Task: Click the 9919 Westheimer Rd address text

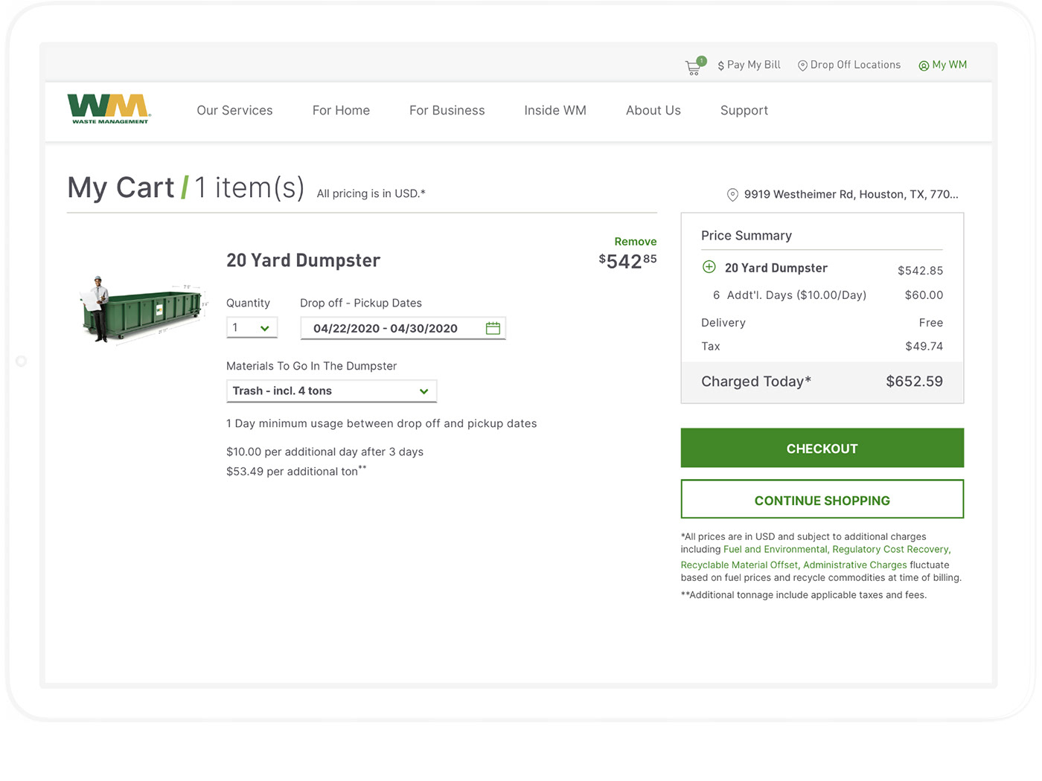Action: (x=851, y=194)
